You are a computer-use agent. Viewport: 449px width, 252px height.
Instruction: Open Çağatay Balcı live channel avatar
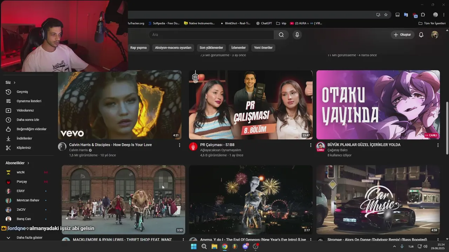click(x=320, y=147)
